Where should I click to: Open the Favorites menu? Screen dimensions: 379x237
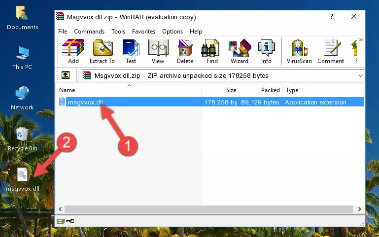tap(143, 32)
